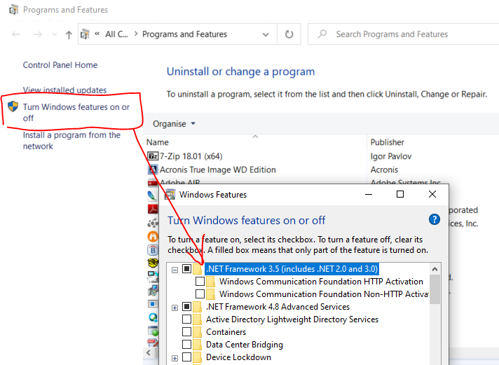Viewport: 499px width, 365px height.
Task: Click the address bar Control Panel icon
Action: (85, 34)
